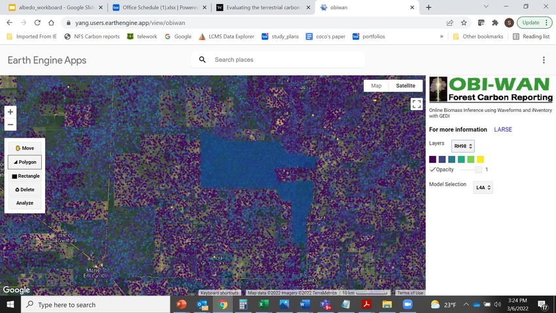Run Analyze on drawn area
This screenshot has height=313, width=556.
coord(25,203)
